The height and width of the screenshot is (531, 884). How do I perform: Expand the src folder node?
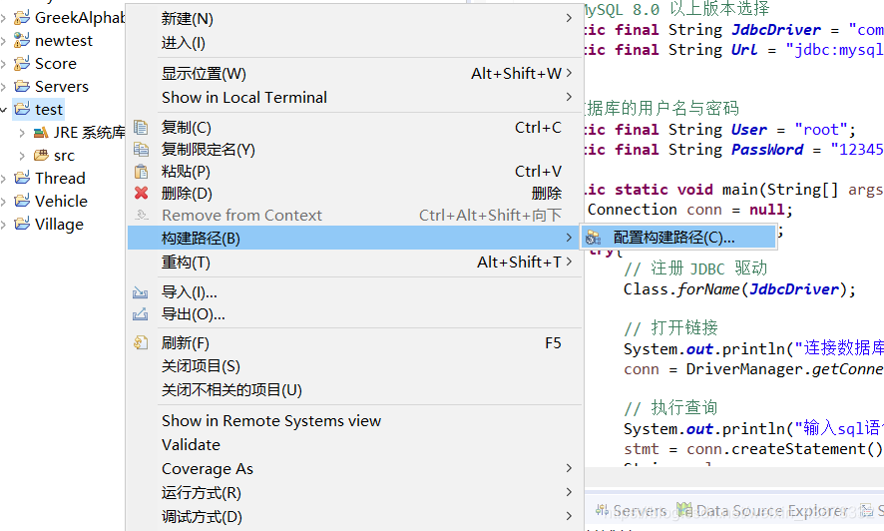coord(22,156)
